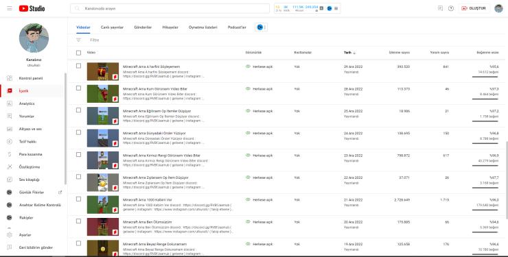
Task: Switch to the Oynatma listeleri tab
Action: 203,27
